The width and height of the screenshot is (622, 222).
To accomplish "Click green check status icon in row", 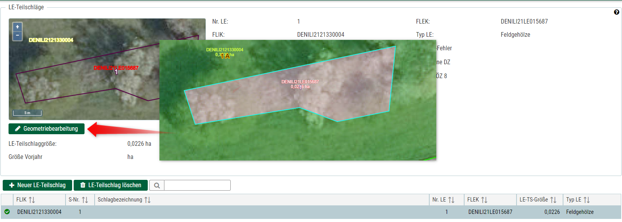I will point(7,212).
